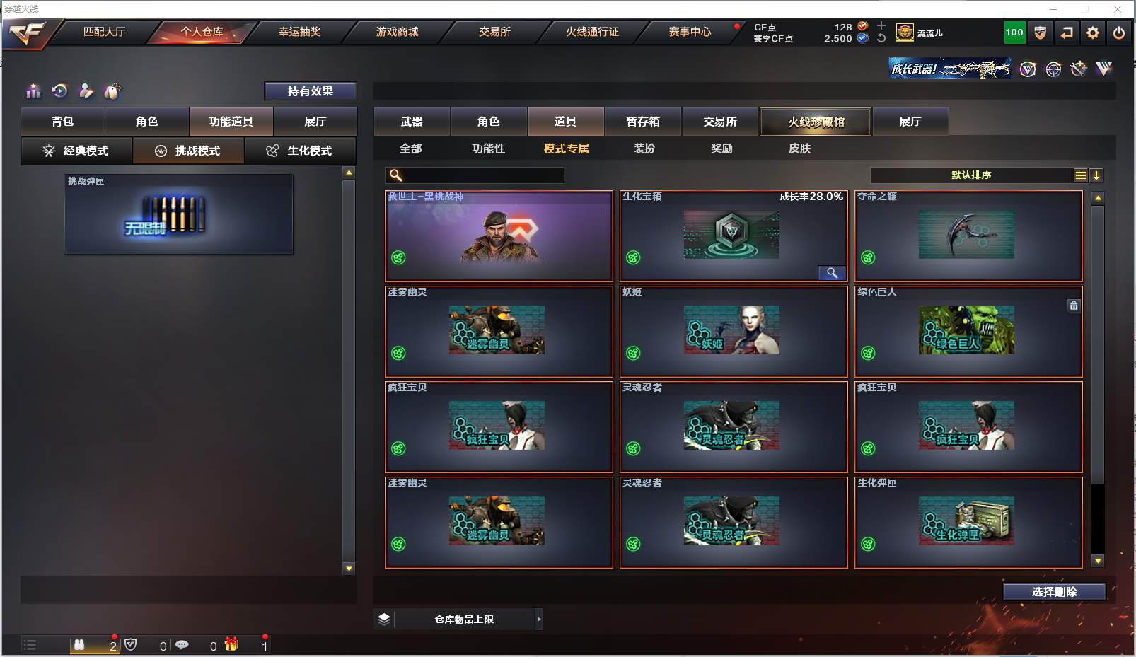Select the 挑战模式 mode toggle
The width and height of the screenshot is (1136, 657).
pyautogui.click(x=188, y=151)
